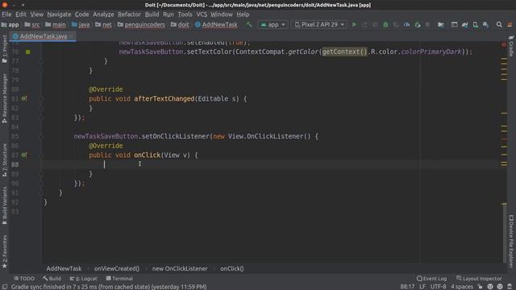
Task: Open the Event Log
Action: pyautogui.click(x=432, y=279)
